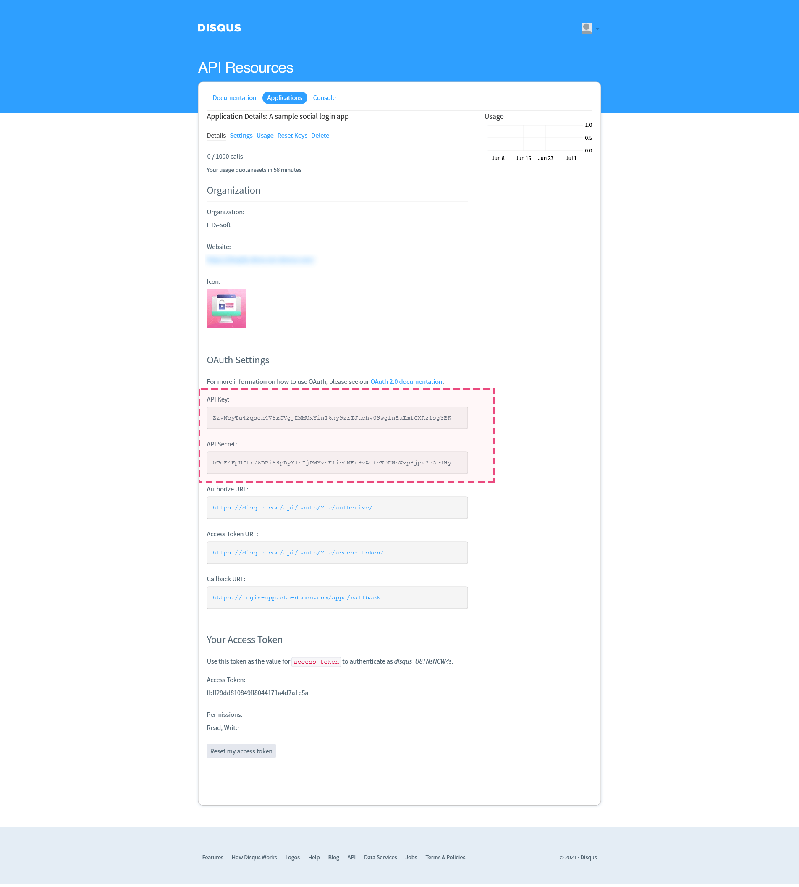Click the Reset my access token button
The width and height of the screenshot is (799, 887).
[241, 751]
